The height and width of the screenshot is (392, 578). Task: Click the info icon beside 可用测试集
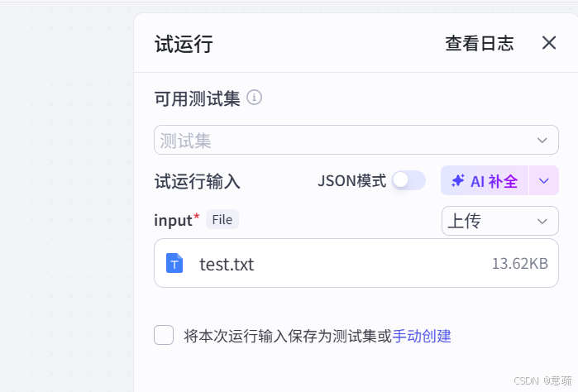(x=255, y=98)
